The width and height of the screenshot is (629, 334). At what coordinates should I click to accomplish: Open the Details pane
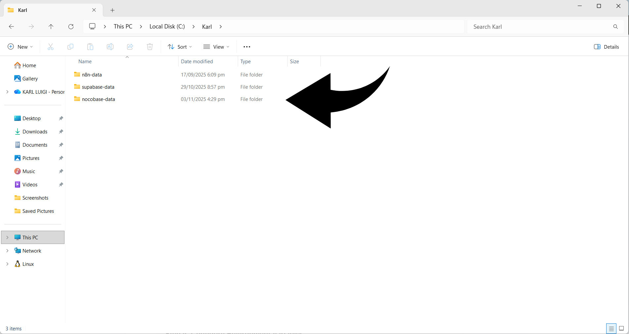click(x=606, y=47)
